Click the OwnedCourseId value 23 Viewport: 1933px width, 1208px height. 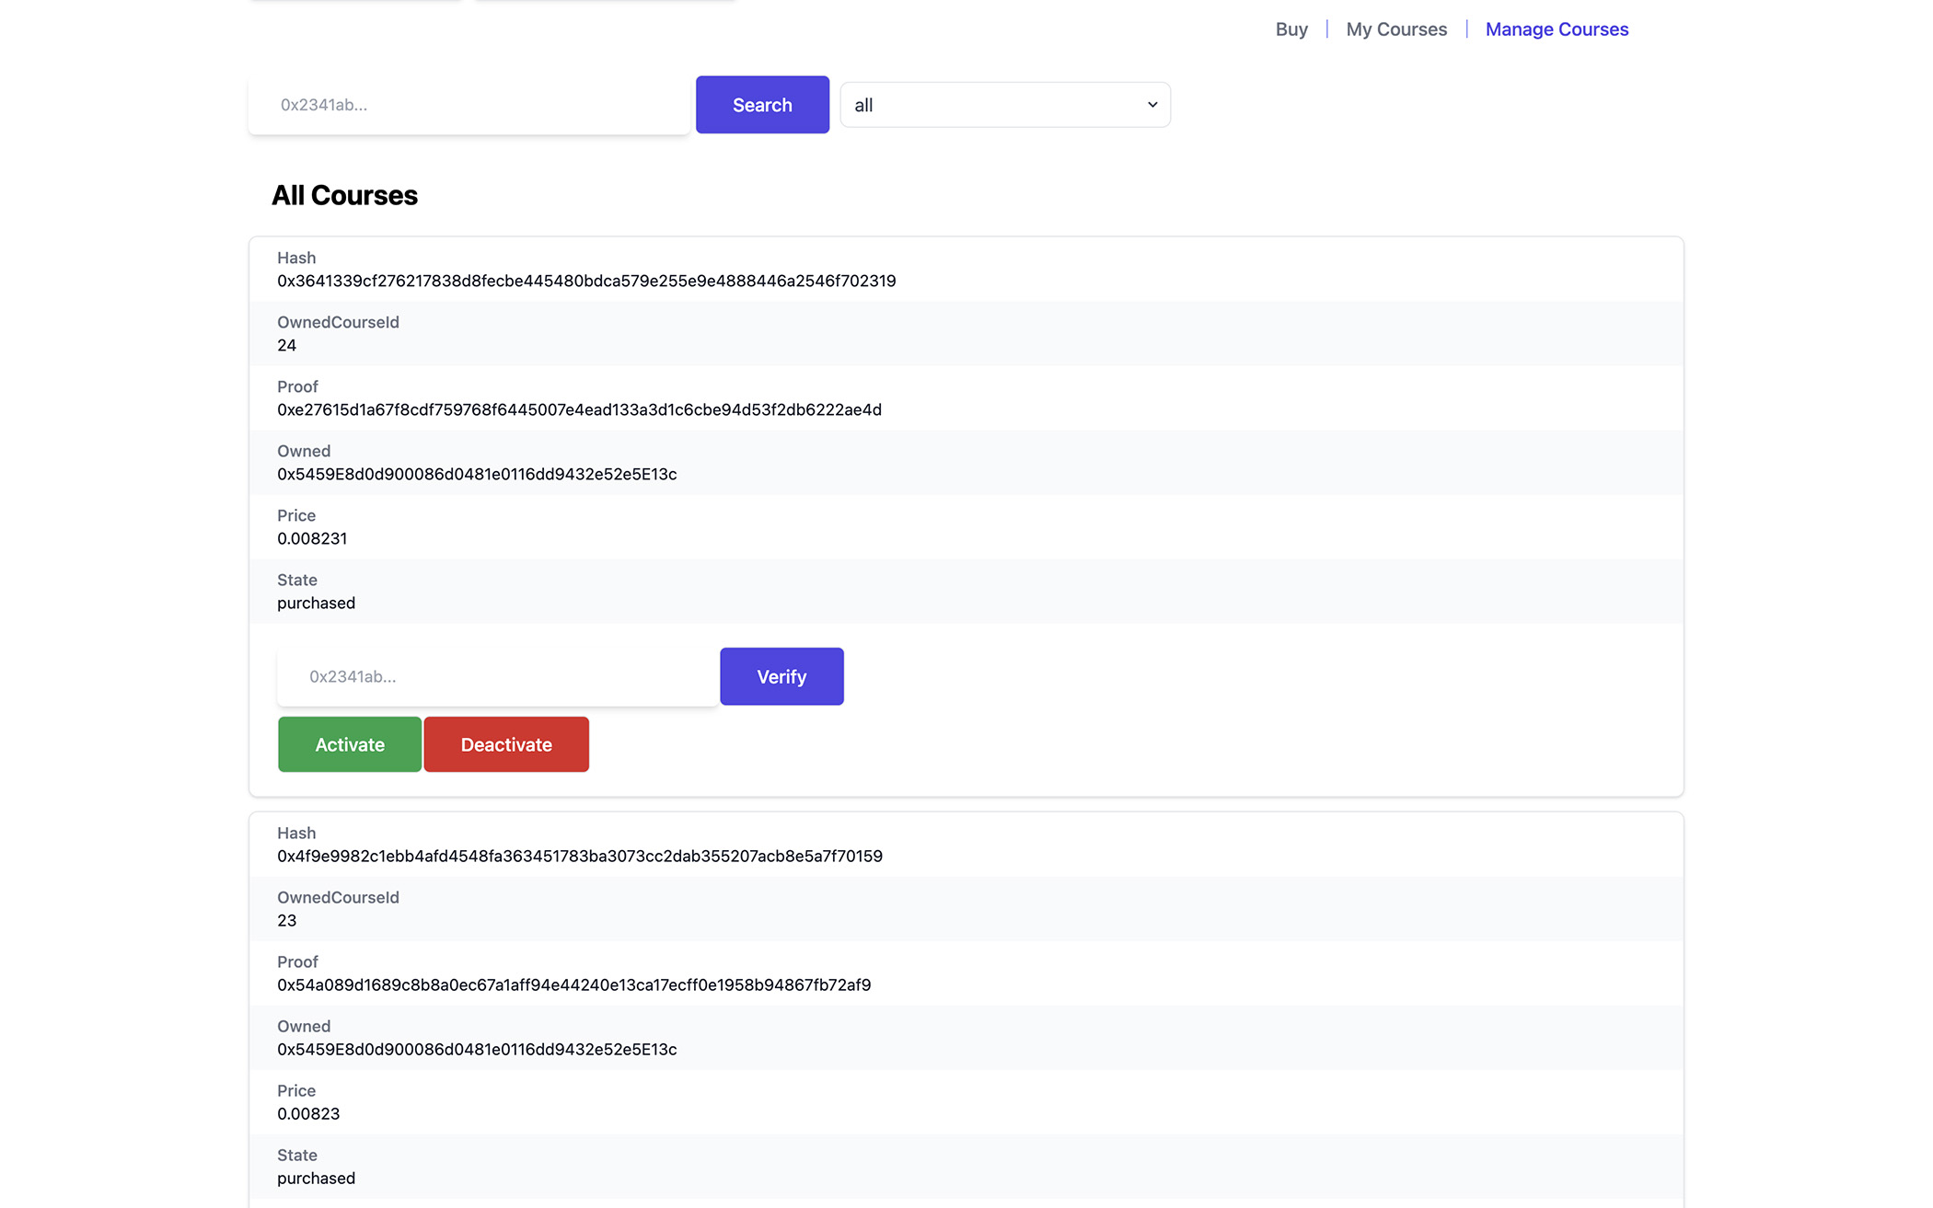pos(286,920)
